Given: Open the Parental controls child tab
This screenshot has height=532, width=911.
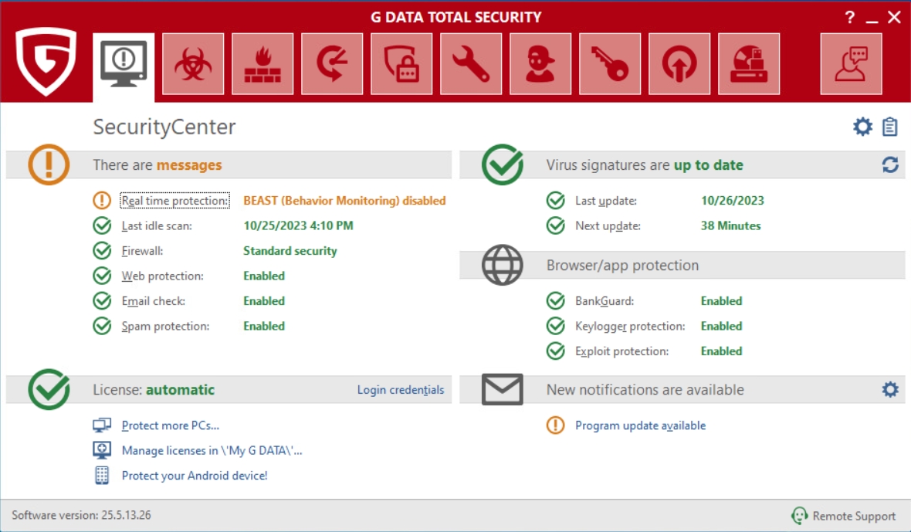Looking at the screenshot, I should (540, 64).
